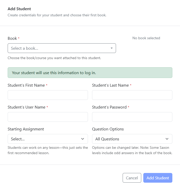Image resolution: width=180 pixels, height=188 pixels.
Task: Click the No book selected text
Action: [x=146, y=38]
